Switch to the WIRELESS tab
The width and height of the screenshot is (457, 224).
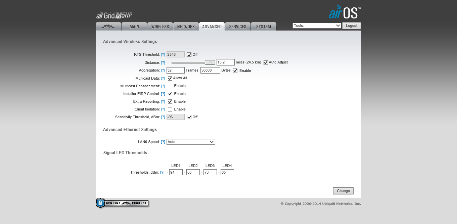click(160, 27)
